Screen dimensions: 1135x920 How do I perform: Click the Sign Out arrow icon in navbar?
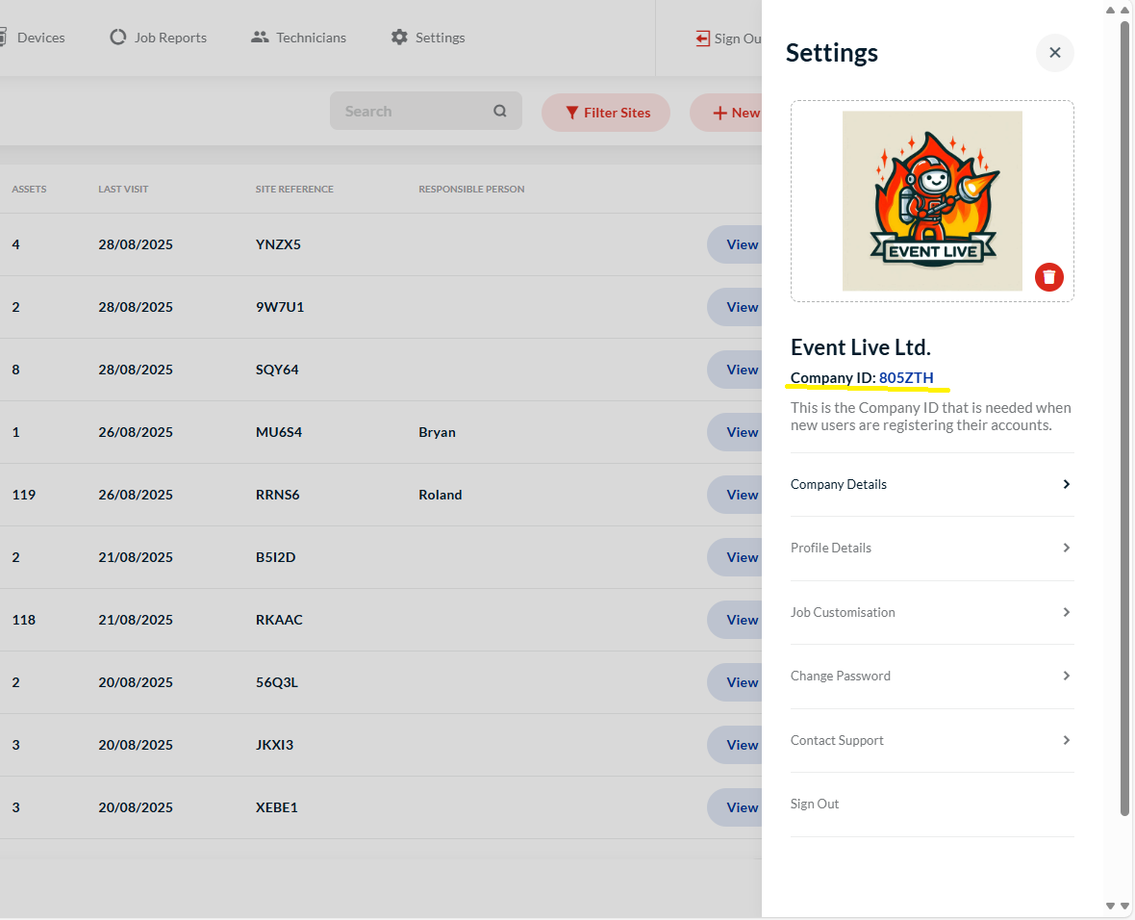[702, 38]
